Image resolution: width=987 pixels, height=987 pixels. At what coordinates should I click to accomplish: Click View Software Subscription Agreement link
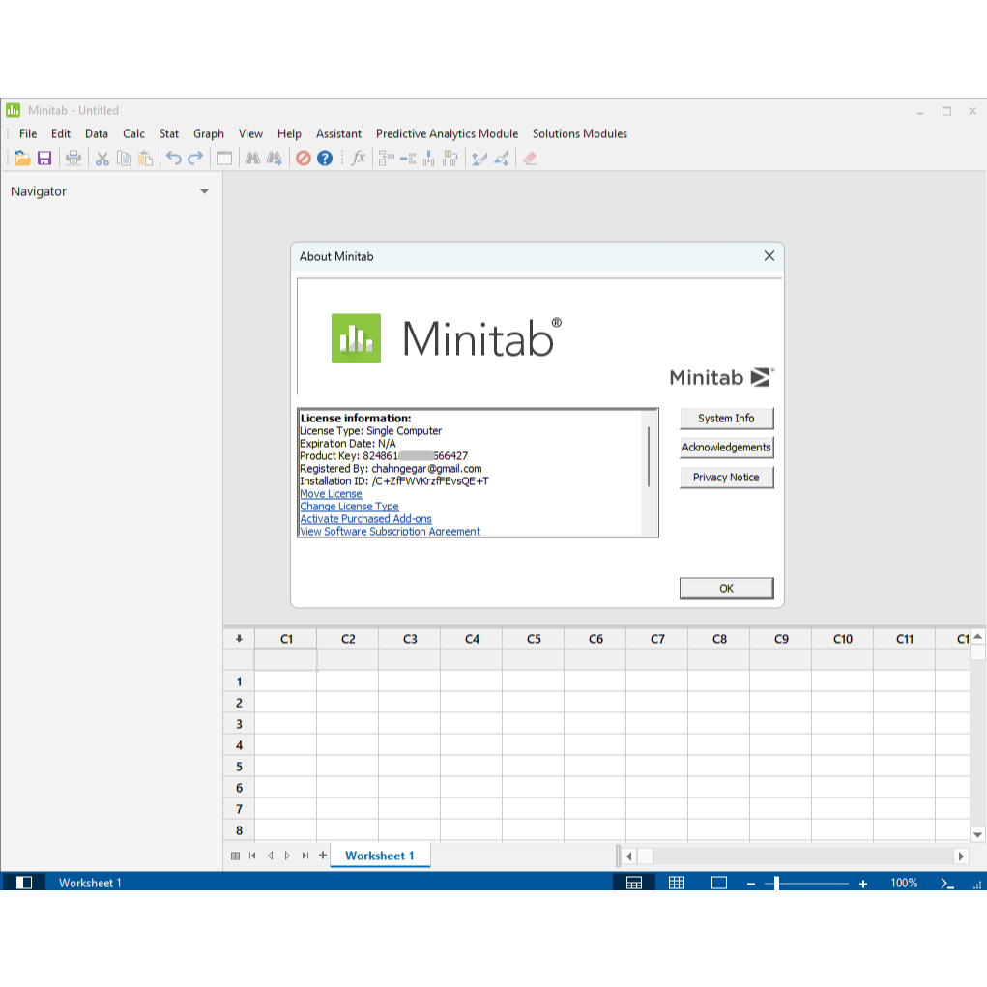390,531
